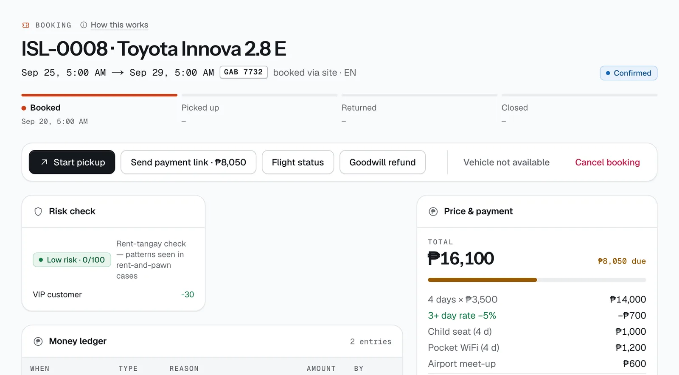Viewport: 679px width, 375px height.
Task: Select the Returned progress step
Action: (x=419, y=109)
